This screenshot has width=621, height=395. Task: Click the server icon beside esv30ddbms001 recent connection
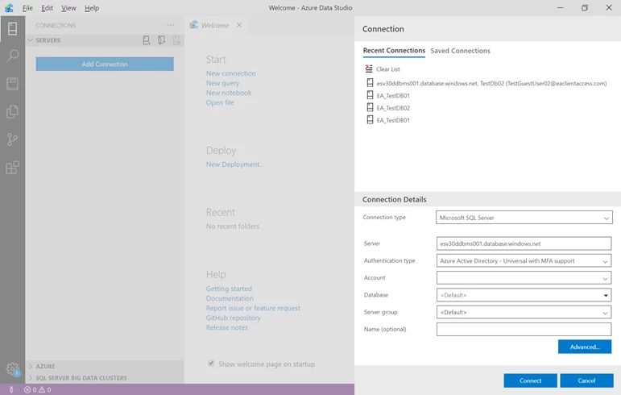[370, 83]
